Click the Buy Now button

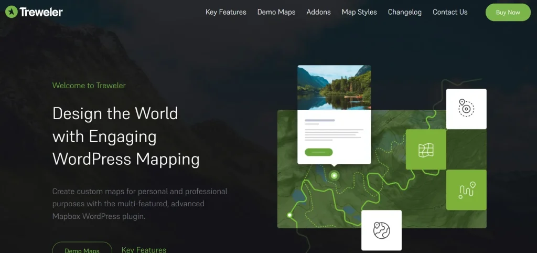[x=508, y=13]
